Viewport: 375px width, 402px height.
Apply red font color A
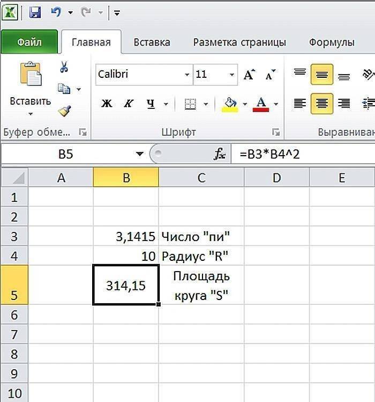(261, 104)
